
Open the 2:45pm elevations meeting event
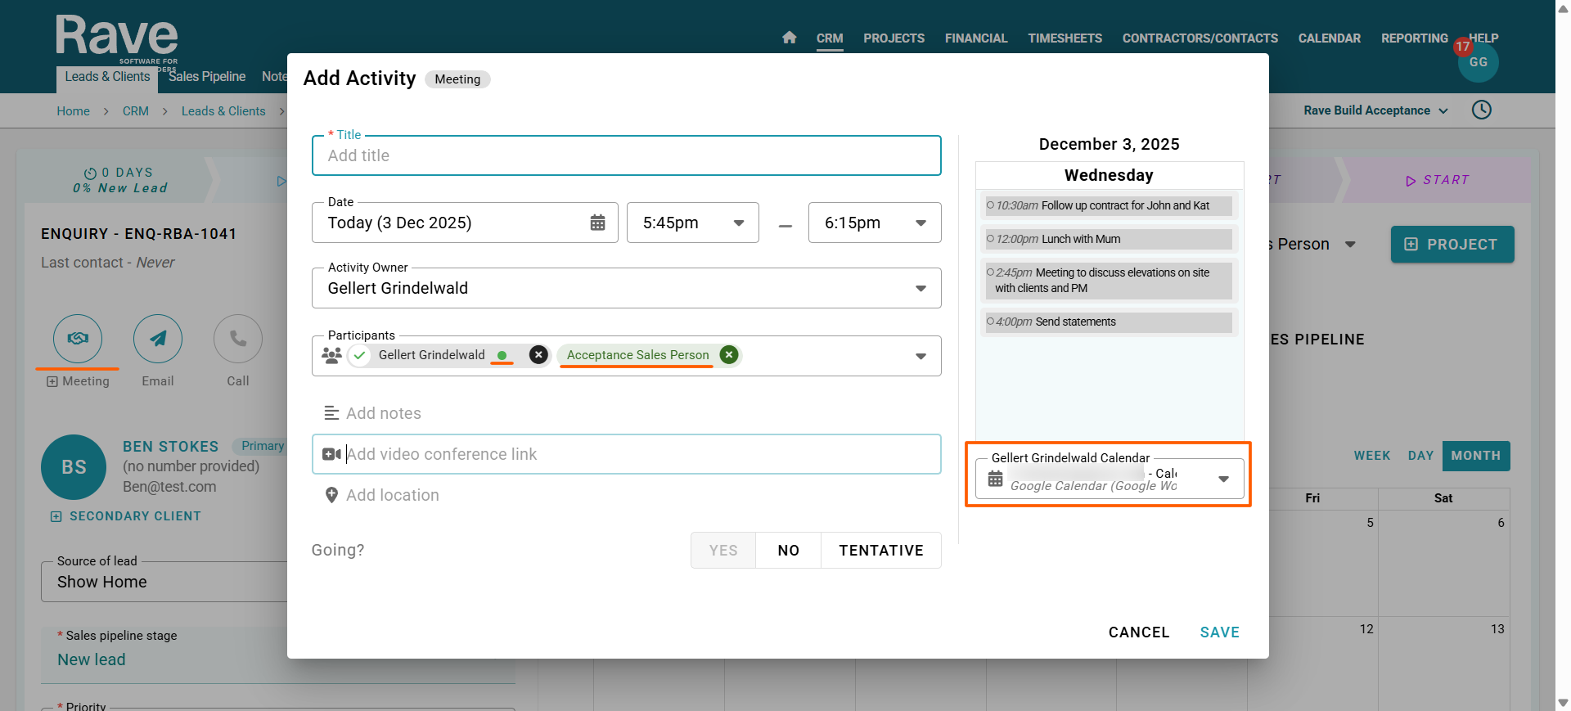(1109, 281)
